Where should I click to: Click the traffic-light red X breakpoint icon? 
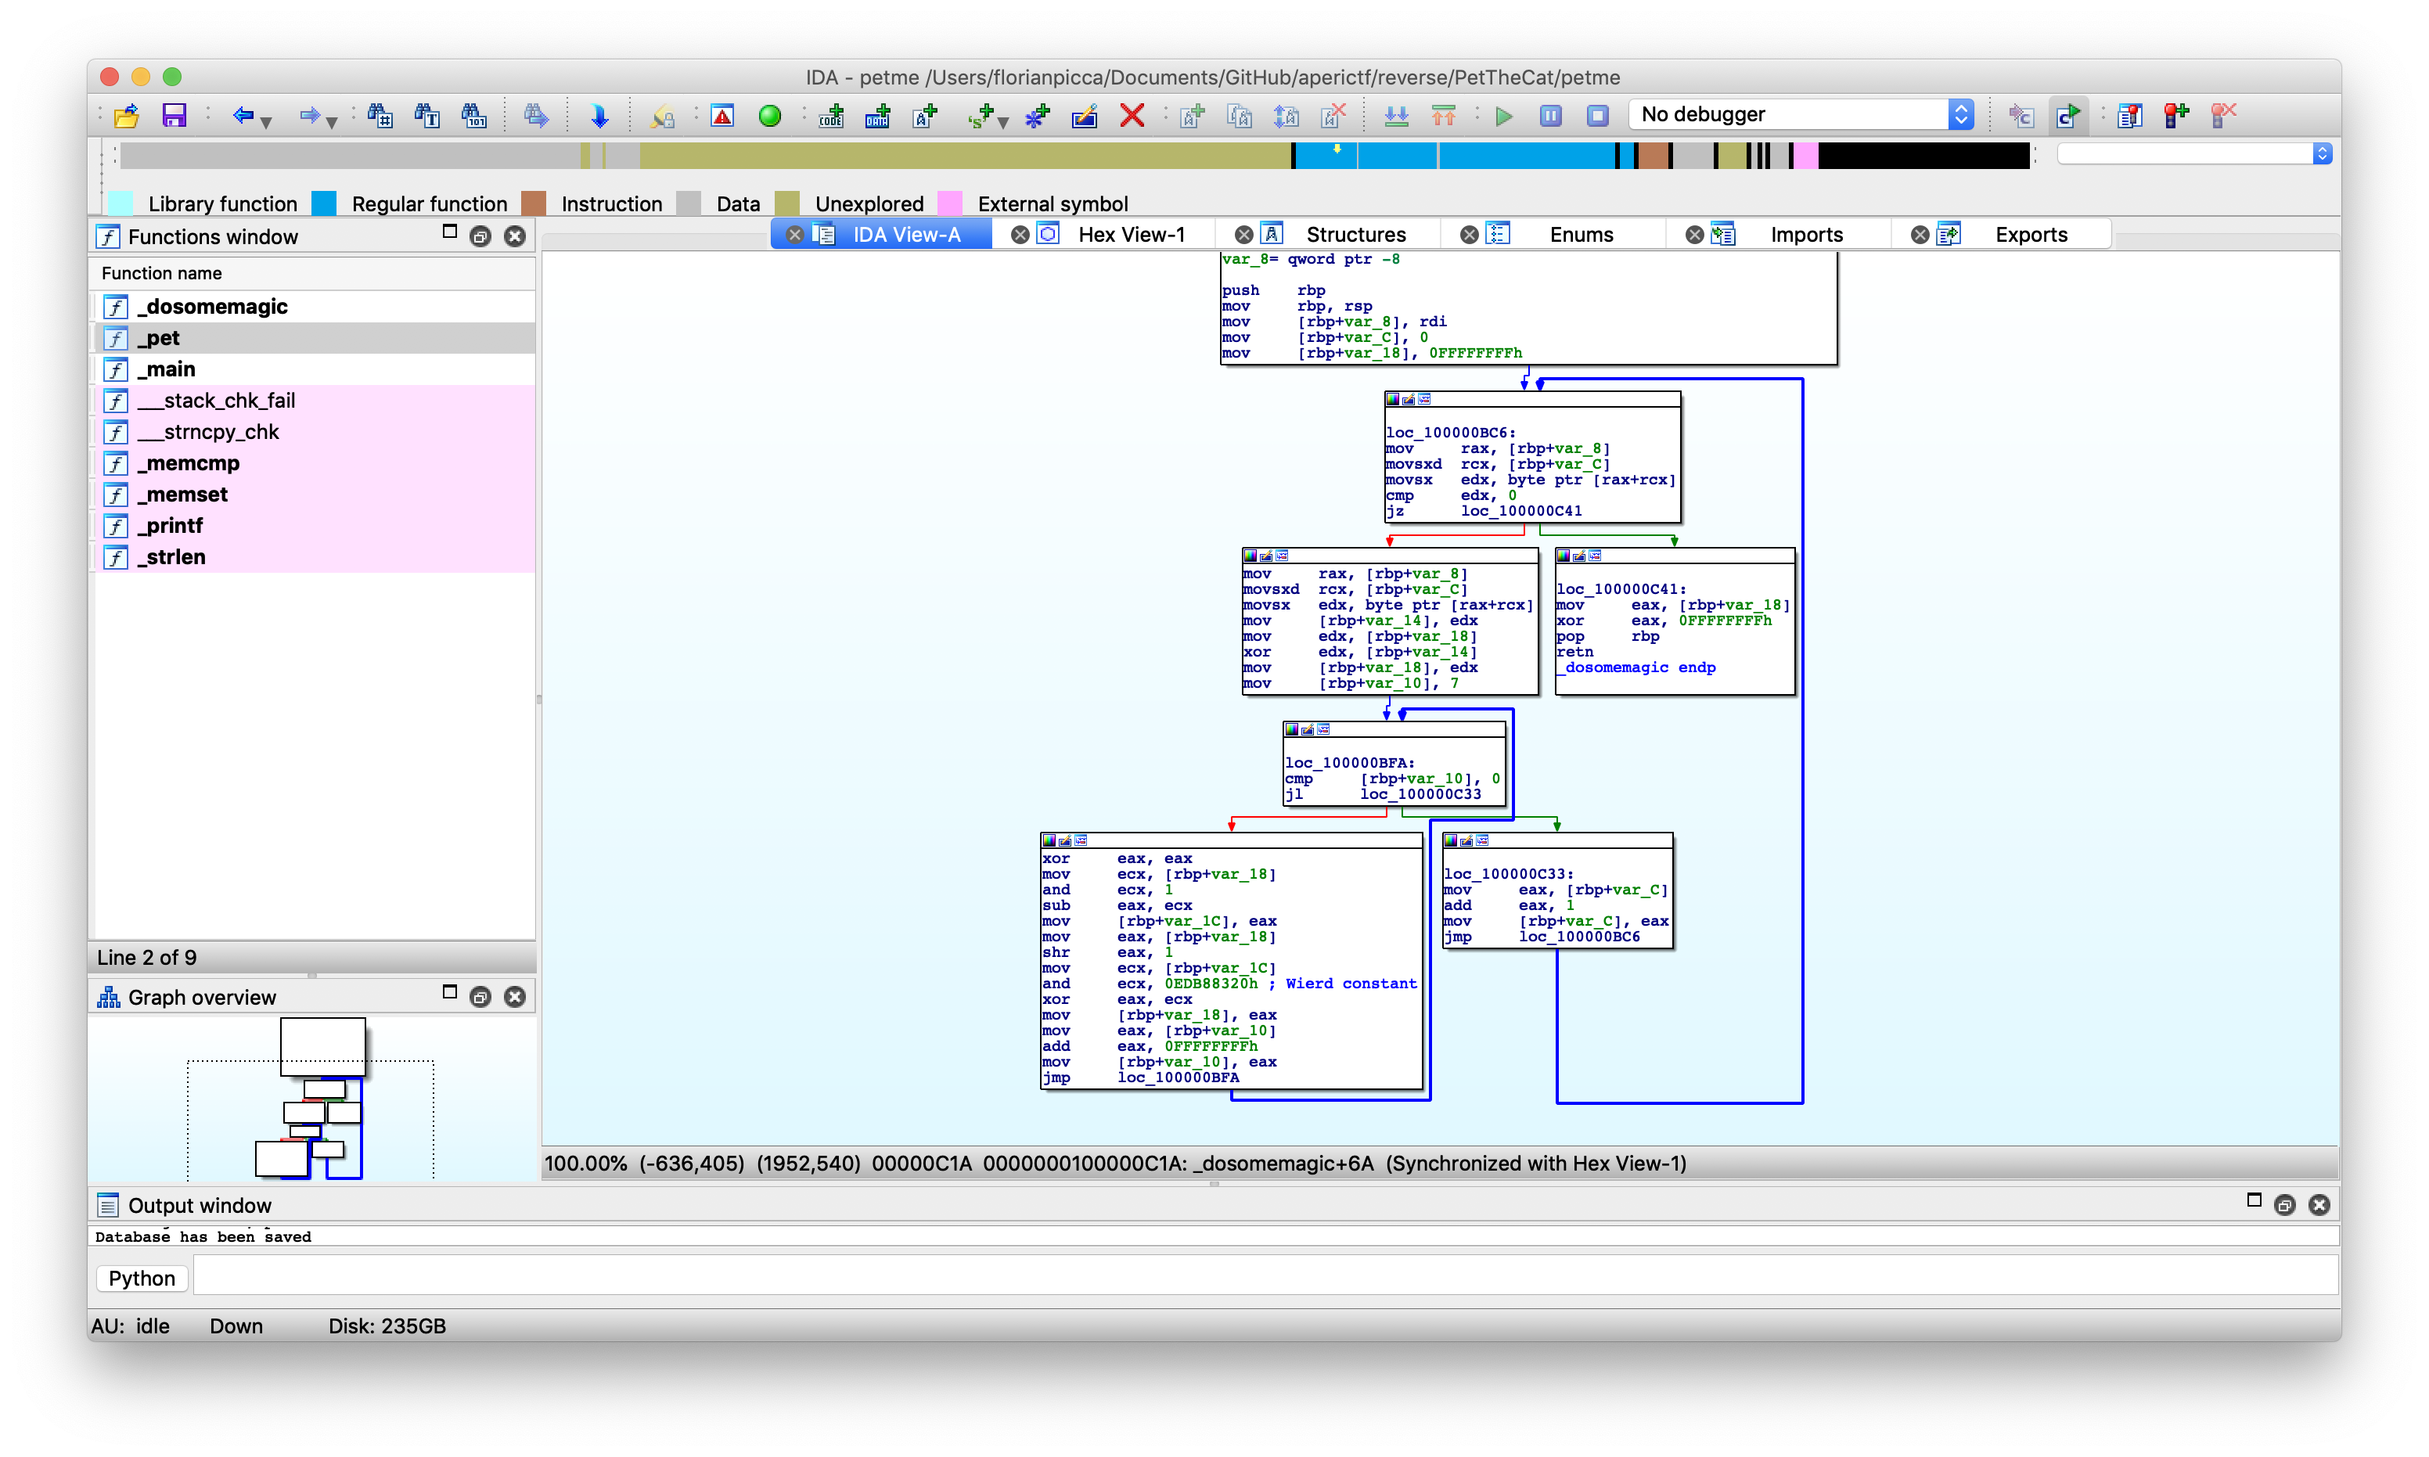2224,116
